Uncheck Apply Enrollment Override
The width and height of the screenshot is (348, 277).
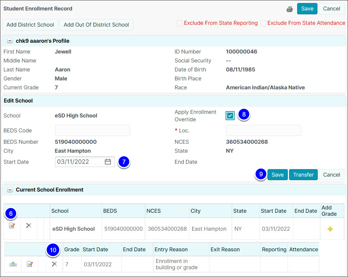coord(230,115)
